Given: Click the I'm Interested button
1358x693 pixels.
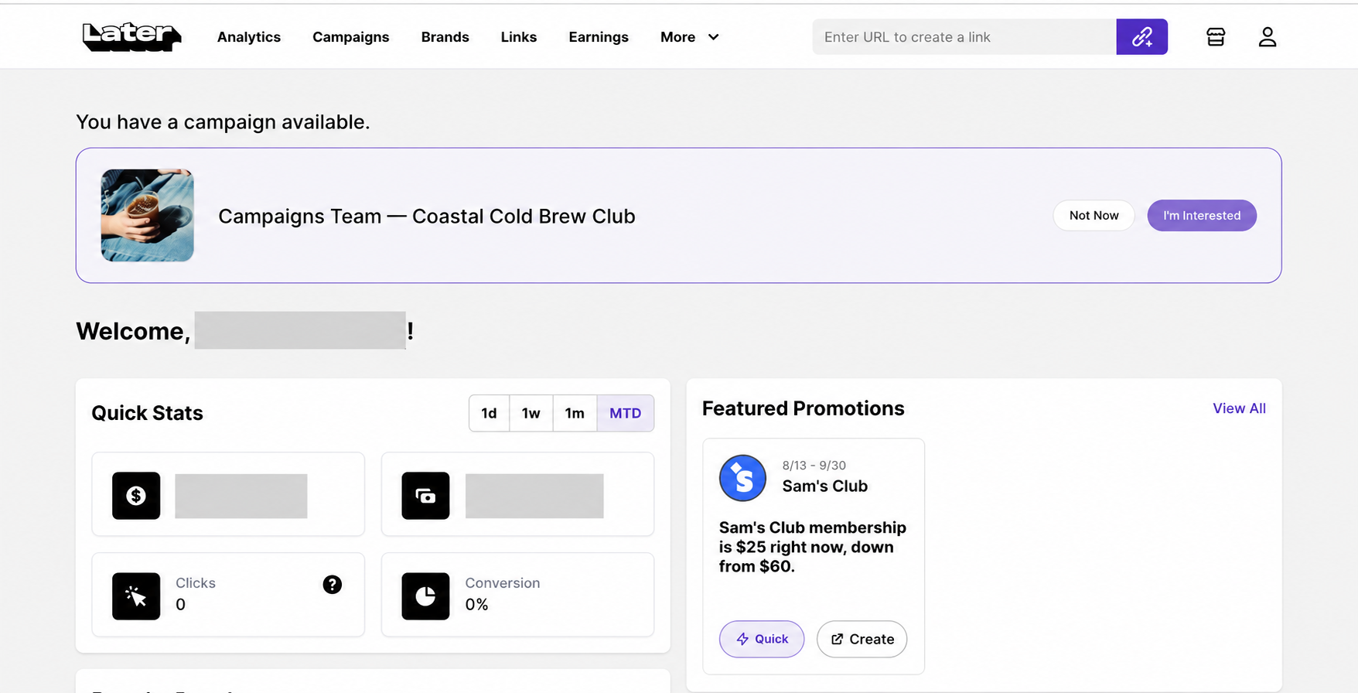Looking at the screenshot, I should [1202, 216].
